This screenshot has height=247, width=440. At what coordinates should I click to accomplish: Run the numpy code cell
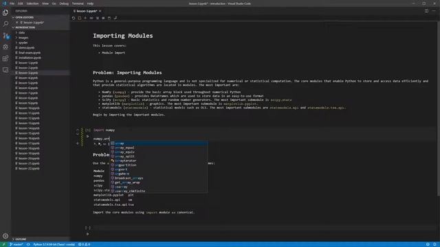coord(87,137)
